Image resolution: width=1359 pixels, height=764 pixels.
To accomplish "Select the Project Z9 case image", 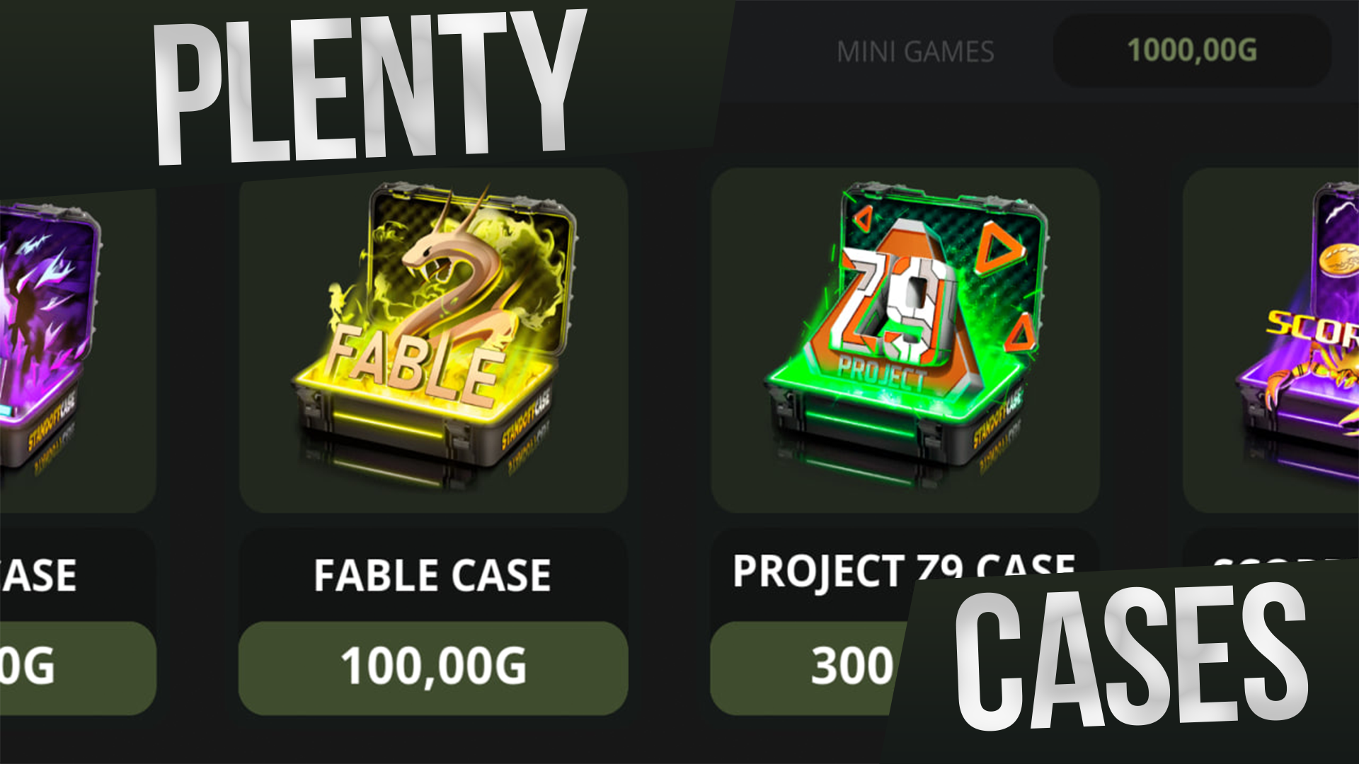I will tap(905, 340).
